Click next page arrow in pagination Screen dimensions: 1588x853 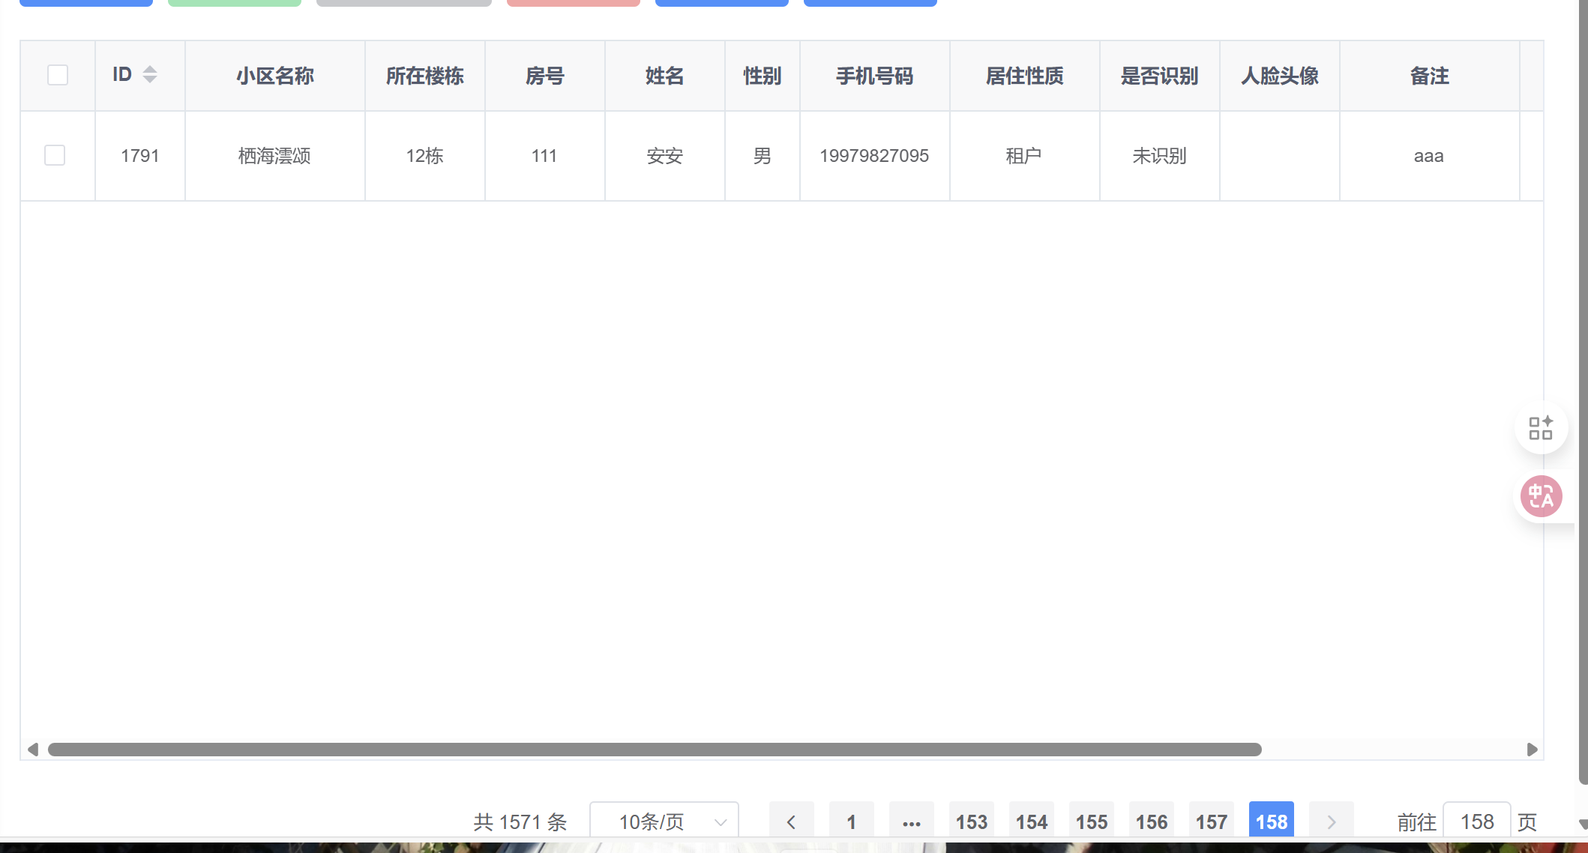[1331, 822]
